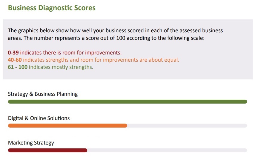This screenshot has height=158, width=258.
Task: Click the unfilled part of Digital & Online bar
Action: [x=187, y=126]
